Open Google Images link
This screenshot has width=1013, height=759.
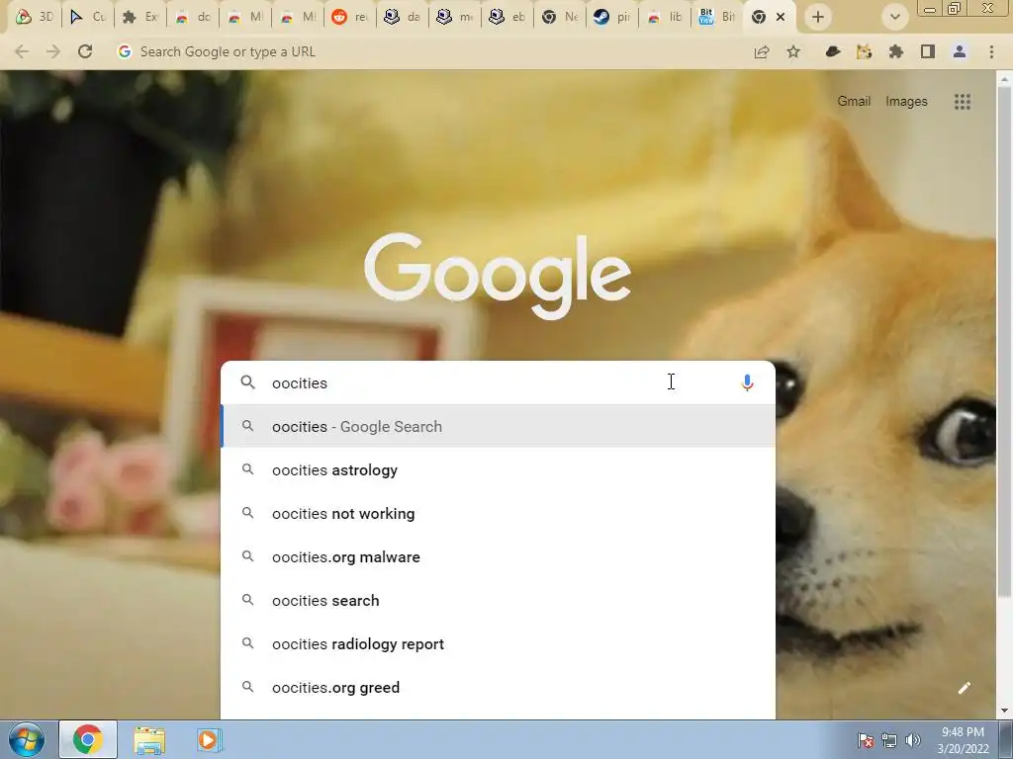coord(906,102)
